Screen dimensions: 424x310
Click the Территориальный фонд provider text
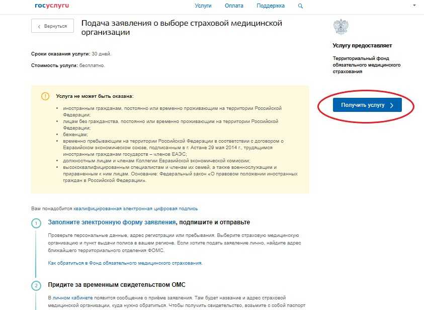tap(366, 65)
